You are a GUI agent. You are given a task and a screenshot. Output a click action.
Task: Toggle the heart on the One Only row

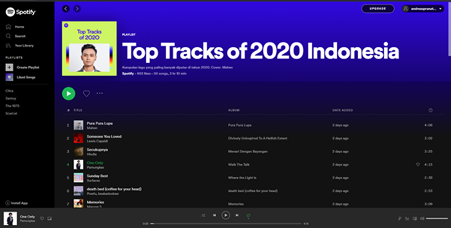(x=418, y=165)
